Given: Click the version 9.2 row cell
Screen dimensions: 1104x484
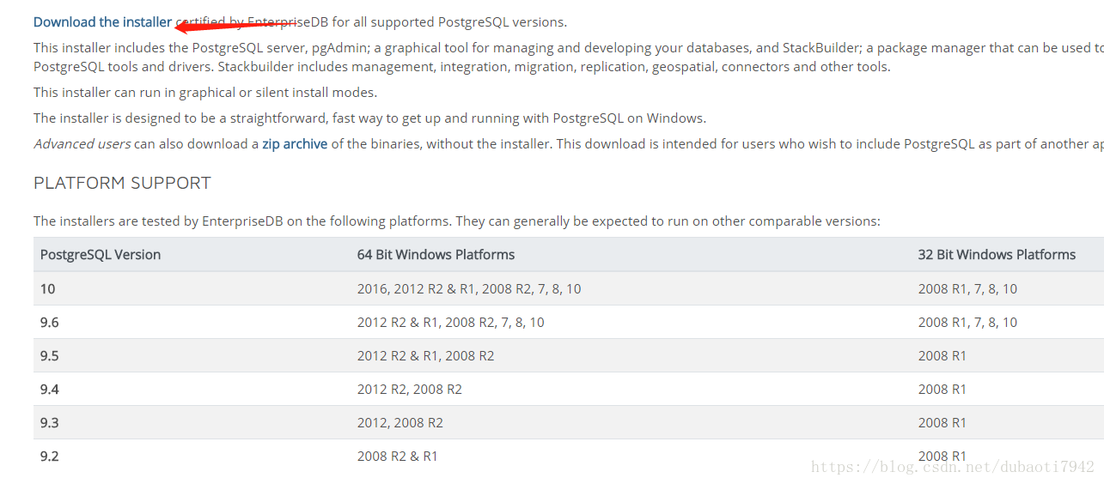Looking at the screenshot, I should (x=50, y=457).
